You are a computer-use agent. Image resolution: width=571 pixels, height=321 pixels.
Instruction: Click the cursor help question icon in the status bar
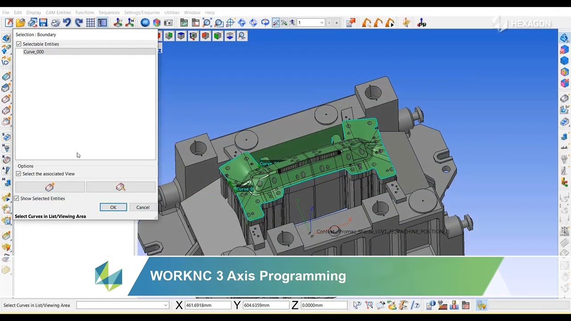(357, 305)
